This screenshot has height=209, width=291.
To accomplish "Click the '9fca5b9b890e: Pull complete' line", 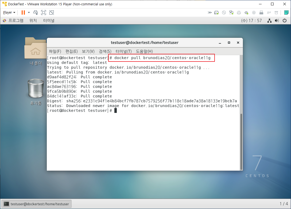I will (79, 91).
